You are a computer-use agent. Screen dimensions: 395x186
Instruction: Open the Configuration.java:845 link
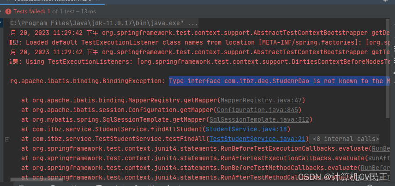257,110
